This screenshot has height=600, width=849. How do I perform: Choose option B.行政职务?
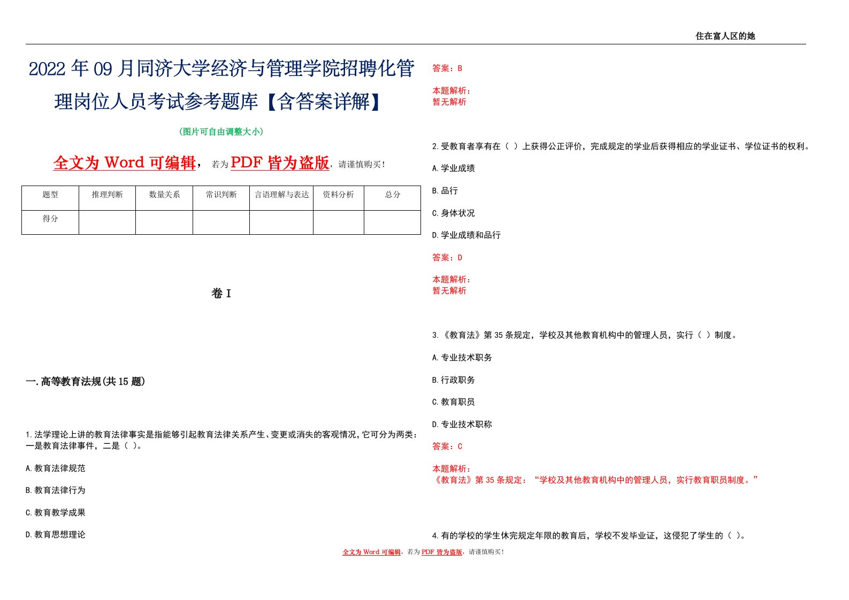click(454, 380)
